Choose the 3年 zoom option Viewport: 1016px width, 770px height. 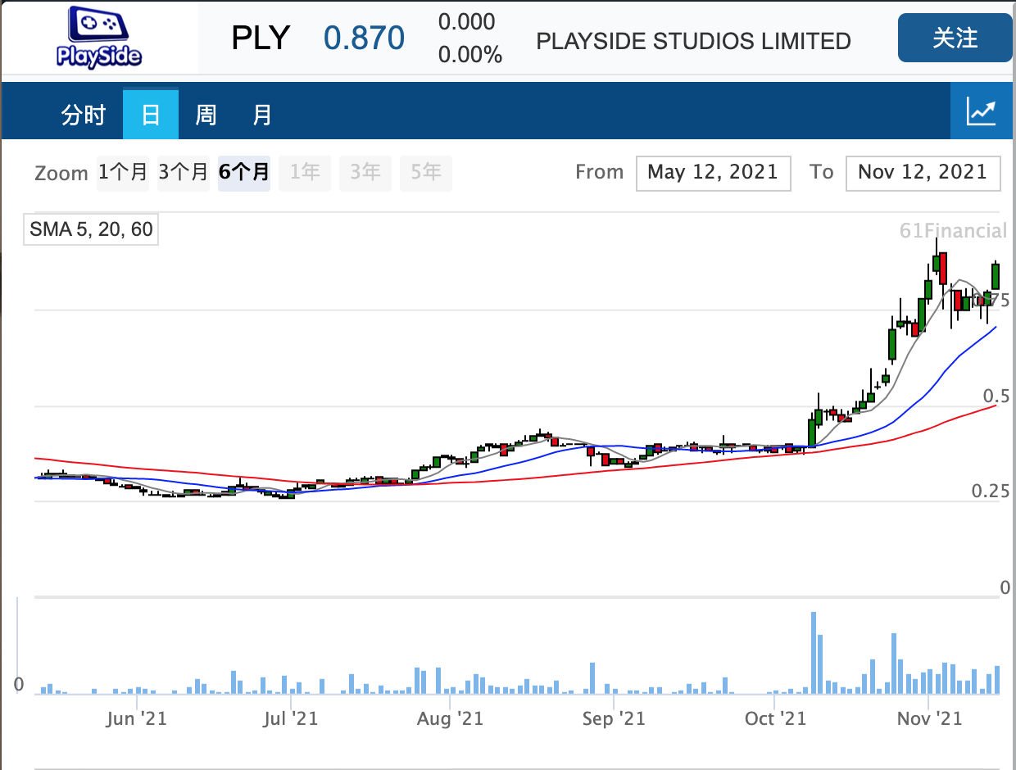(365, 172)
